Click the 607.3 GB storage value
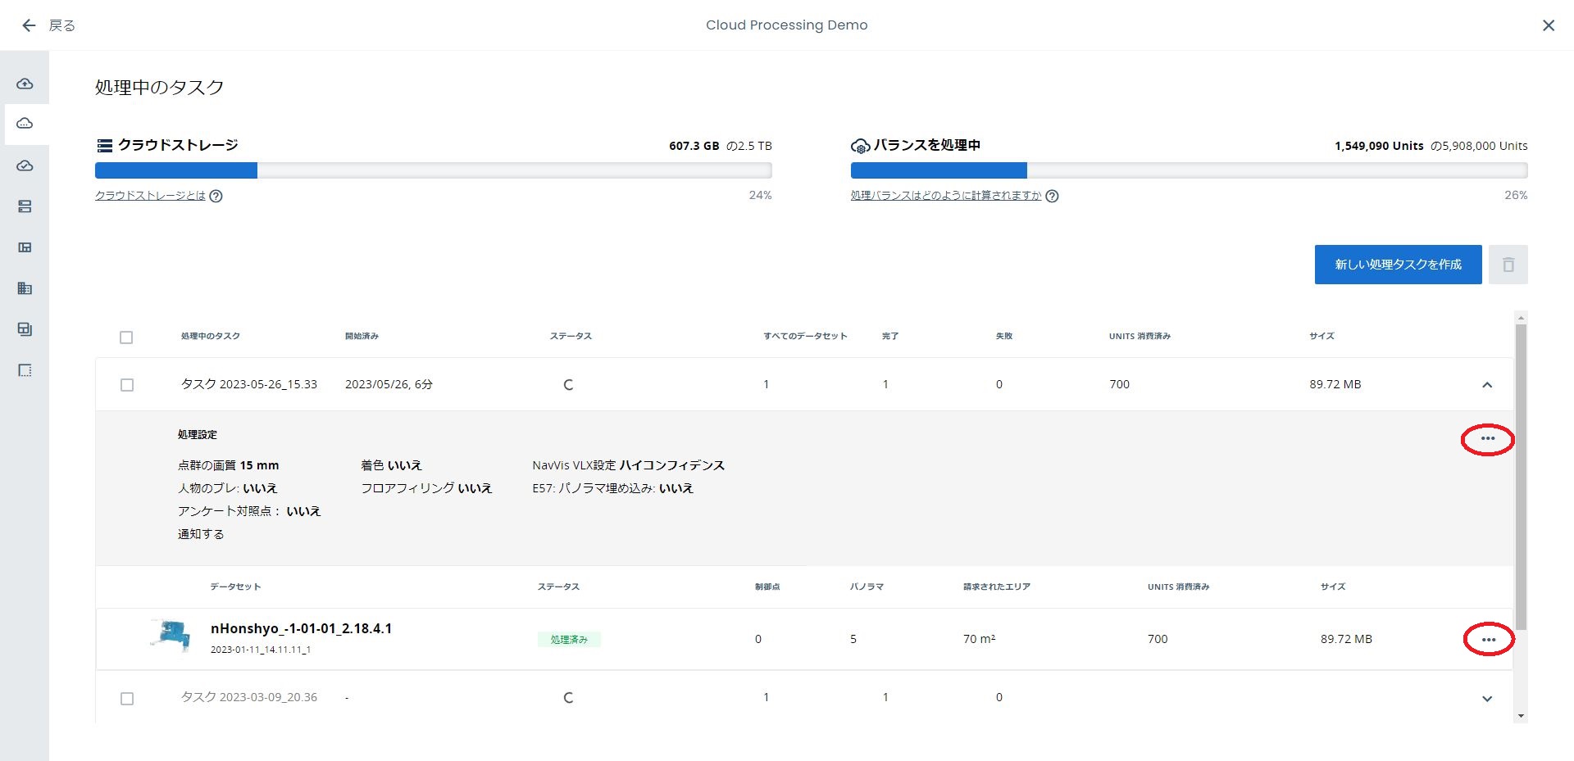 tap(694, 146)
